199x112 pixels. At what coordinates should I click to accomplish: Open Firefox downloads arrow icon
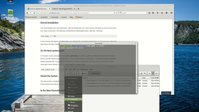click(x=158, y=13)
